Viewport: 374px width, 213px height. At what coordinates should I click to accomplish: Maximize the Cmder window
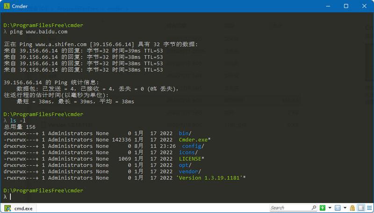click(346, 6)
